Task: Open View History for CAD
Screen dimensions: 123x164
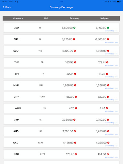Action: coord(111,146)
